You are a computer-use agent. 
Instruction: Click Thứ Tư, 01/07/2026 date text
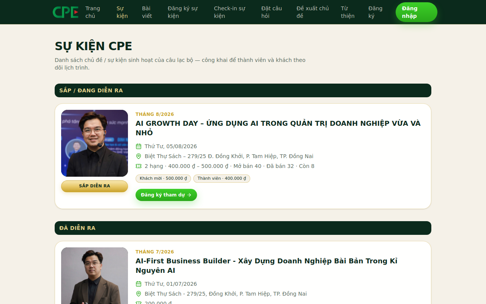pos(171,284)
